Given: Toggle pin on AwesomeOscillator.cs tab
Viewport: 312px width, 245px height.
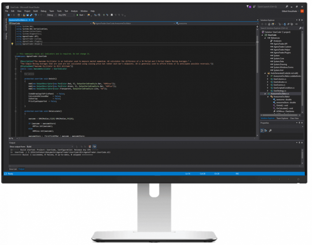Looking at the screenshot, I should tap(30, 20).
